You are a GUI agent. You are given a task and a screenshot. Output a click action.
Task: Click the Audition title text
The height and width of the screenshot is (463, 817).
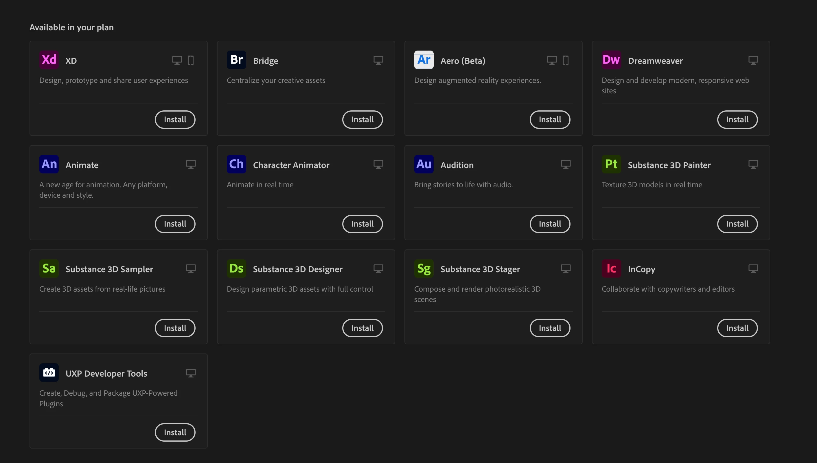click(457, 165)
